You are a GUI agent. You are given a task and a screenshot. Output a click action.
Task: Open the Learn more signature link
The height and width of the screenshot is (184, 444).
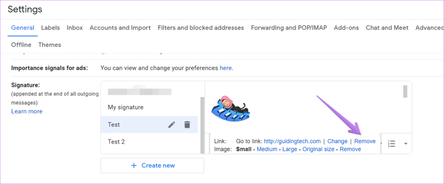point(27,111)
